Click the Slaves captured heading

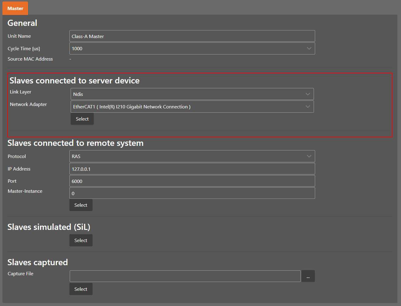pos(37,262)
